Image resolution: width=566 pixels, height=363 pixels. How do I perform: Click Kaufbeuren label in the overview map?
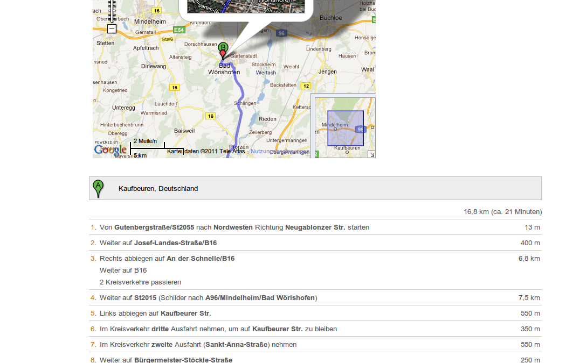coord(347,148)
